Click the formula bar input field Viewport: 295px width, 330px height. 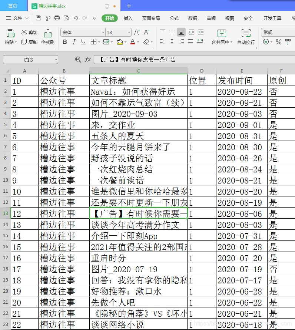click(194, 60)
